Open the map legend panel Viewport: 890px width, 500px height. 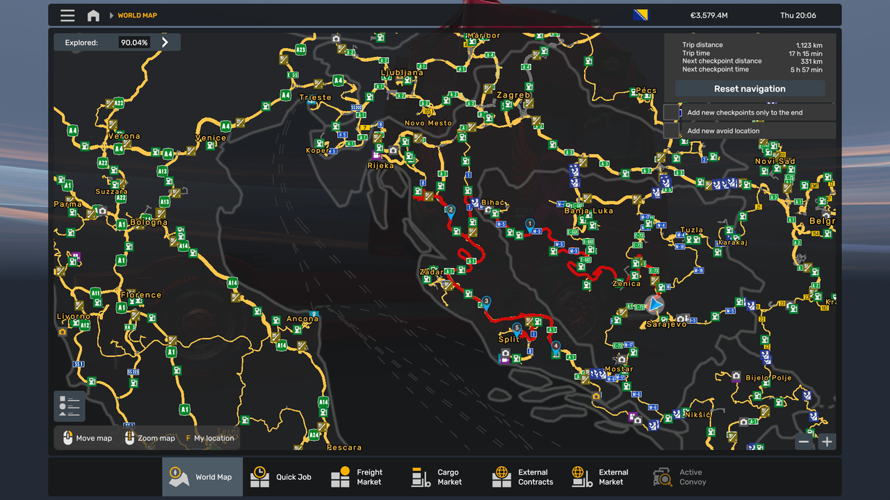69,406
